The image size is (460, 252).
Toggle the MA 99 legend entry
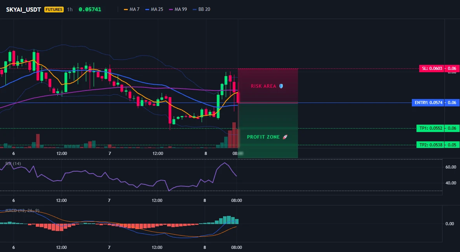[178, 9]
